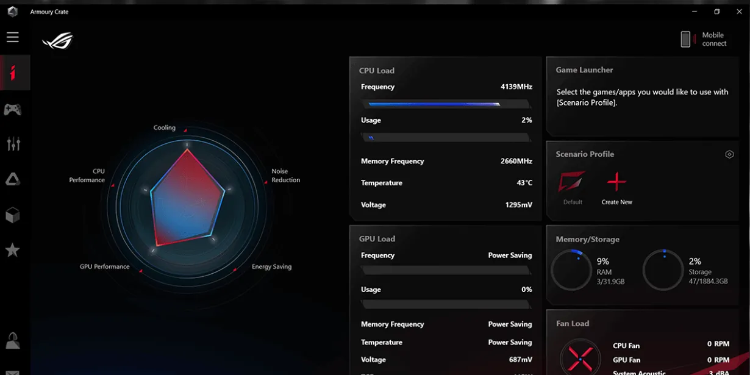Image resolution: width=750 pixels, height=375 pixels.
Task: Click the Fan Load panel heading
Action: [573, 324]
